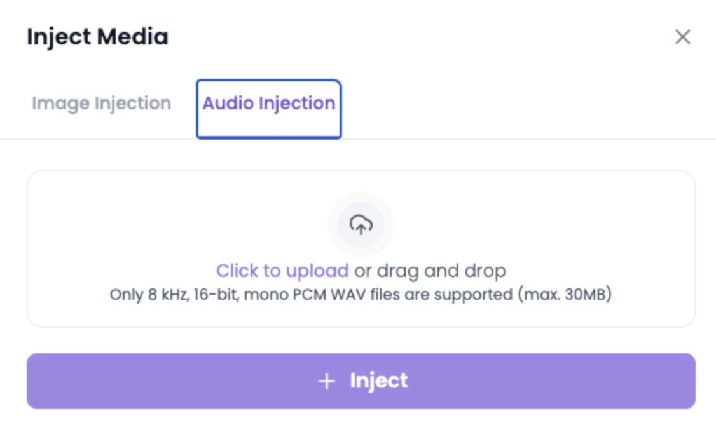Click the + sign before the Inject label
Image resolution: width=716 pixels, height=430 pixels.
[327, 380]
